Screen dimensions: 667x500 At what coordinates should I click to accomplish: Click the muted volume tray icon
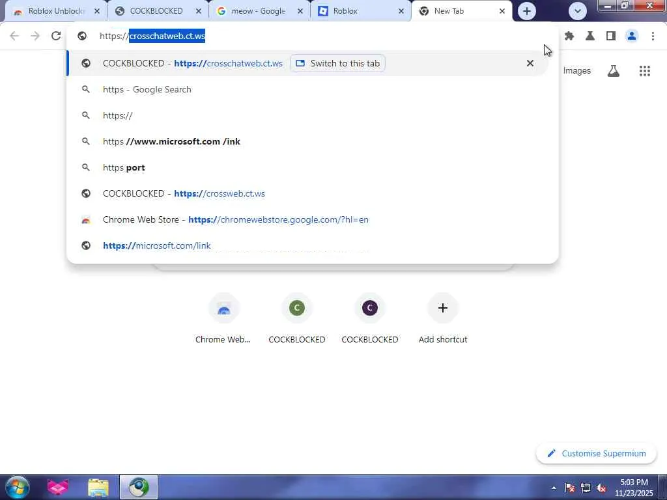point(601,488)
